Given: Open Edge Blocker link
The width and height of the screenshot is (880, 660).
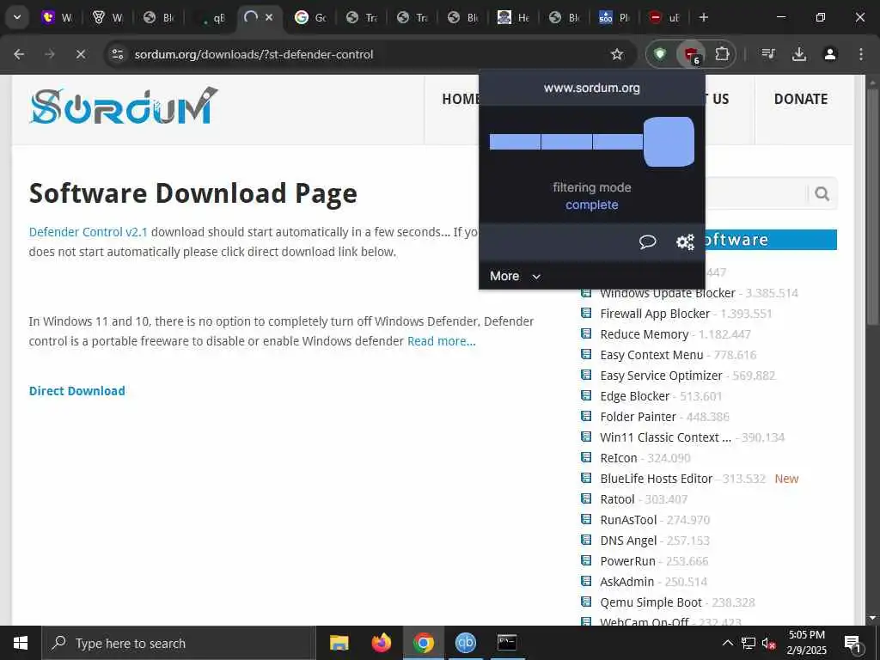Looking at the screenshot, I should 635,396.
